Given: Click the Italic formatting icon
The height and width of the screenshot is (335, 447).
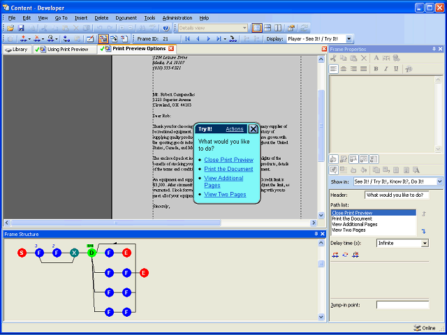Looking at the screenshot, I should click(386, 69).
